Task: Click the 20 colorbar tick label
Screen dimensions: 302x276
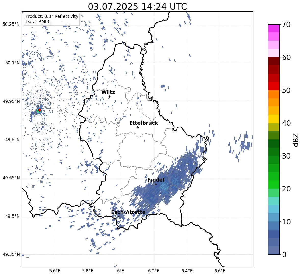Action: pos(286,189)
